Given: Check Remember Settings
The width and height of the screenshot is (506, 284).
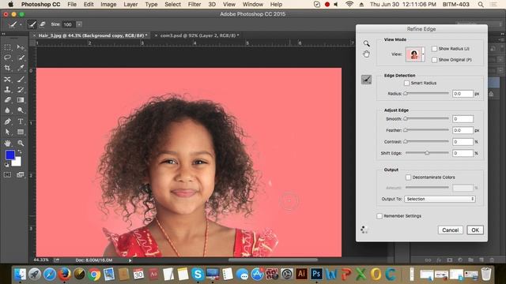Looking at the screenshot, I should coord(379,216).
